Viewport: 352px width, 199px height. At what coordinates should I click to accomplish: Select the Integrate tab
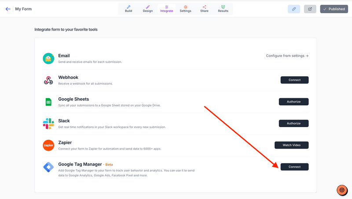point(167,9)
